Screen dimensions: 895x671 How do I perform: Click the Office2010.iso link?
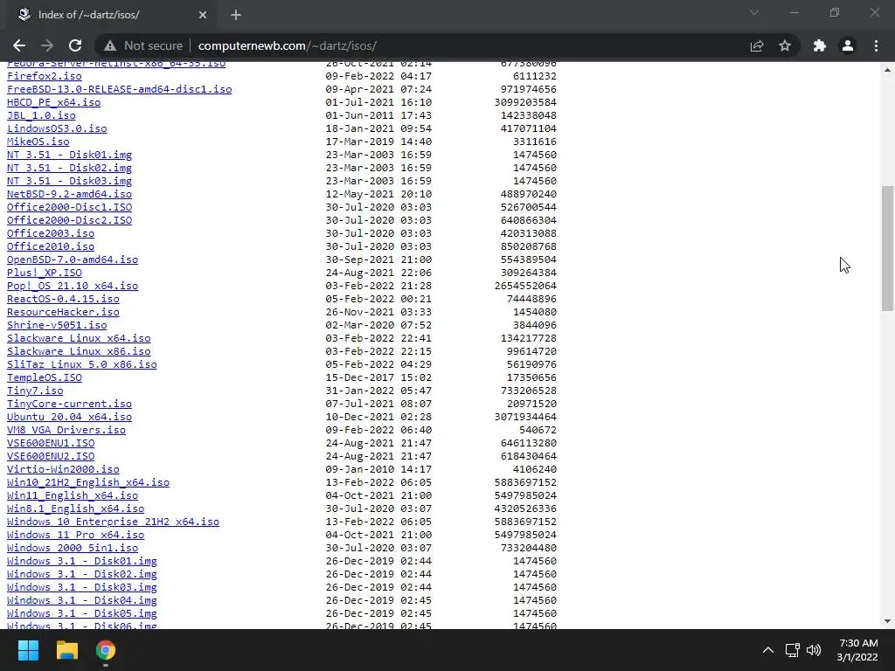pos(50,246)
